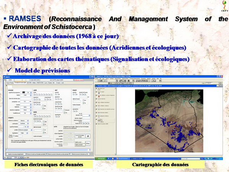The height and width of the screenshot is (172, 229).
Task: Toggle Ailés solitaires matures legend layer
Action: pyautogui.click(x=97, y=106)
